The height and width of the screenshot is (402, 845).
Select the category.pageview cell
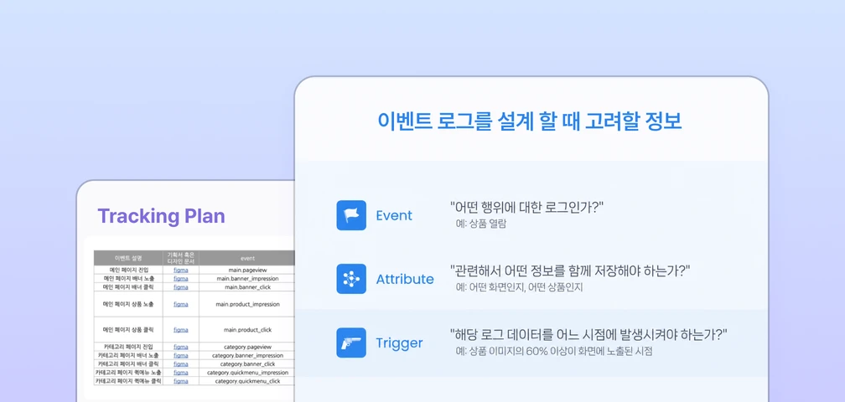[247, 347]
